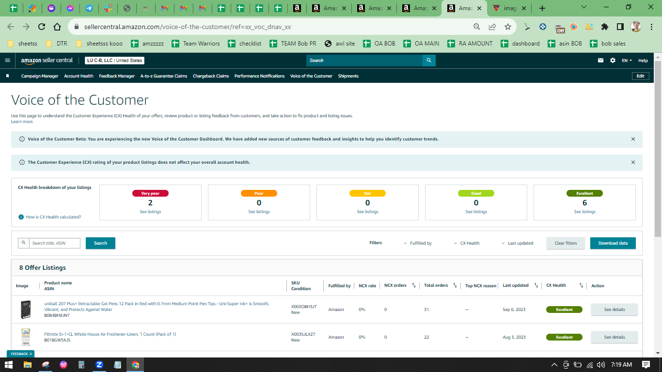Click the magnifier button of Seller Central search
The image size is (662, 372).
coord(429,61)
